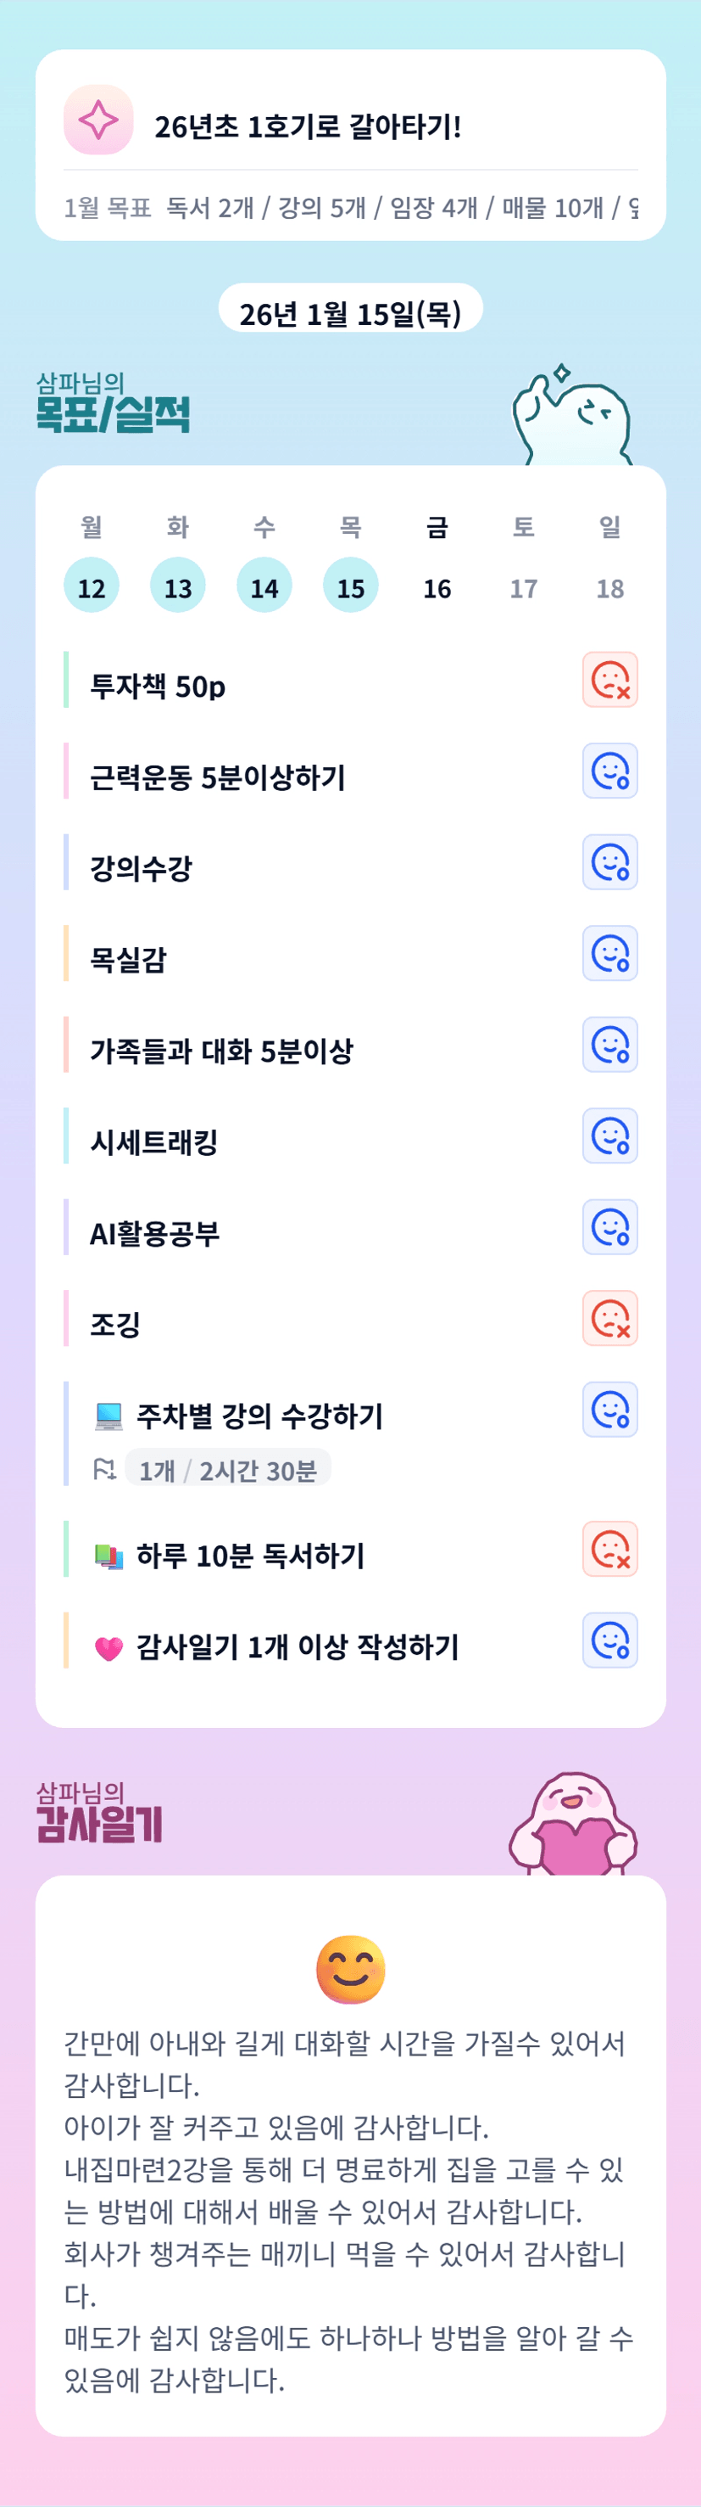Screen dimensions: 701x2507
Task: Click the heart icon beside 감사일기 item
Action: tap(108, 1647)
